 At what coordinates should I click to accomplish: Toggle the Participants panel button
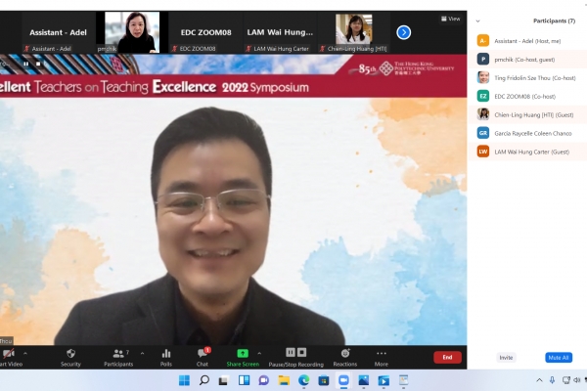point(118,358)
